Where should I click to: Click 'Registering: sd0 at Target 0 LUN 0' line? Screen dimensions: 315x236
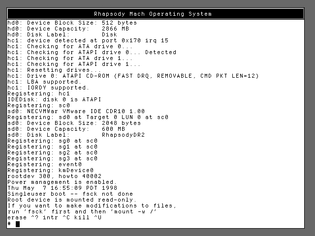click(x=88, y=117)
